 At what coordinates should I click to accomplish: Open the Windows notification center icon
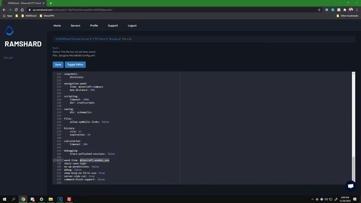(x=355, y=199)
